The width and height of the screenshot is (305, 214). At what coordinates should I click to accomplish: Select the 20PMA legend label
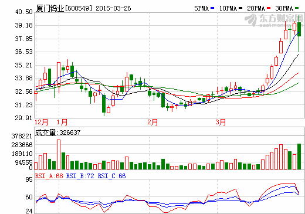pyautogui.click(x=256, y=8)
